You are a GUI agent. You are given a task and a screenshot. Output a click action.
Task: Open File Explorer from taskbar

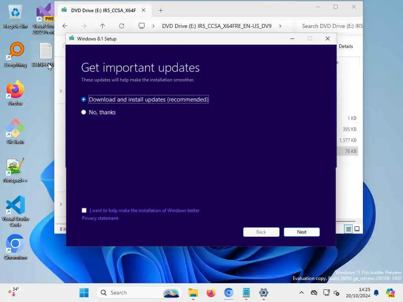click(193, 293)
